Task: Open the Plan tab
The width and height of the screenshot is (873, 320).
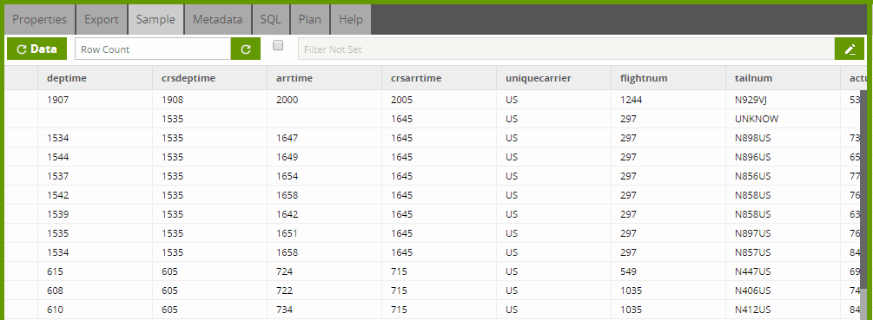Action: coord(309,19)
